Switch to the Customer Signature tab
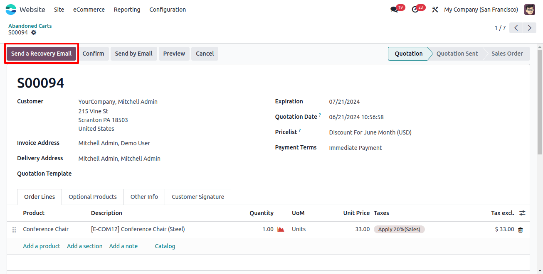 click(198, 197)
